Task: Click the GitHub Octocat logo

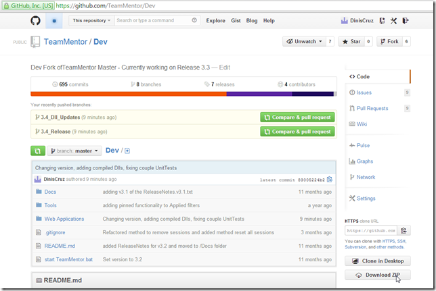Action: 36,21
